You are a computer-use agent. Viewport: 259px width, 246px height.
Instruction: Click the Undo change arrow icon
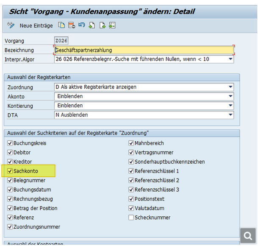tap(81, 25)
